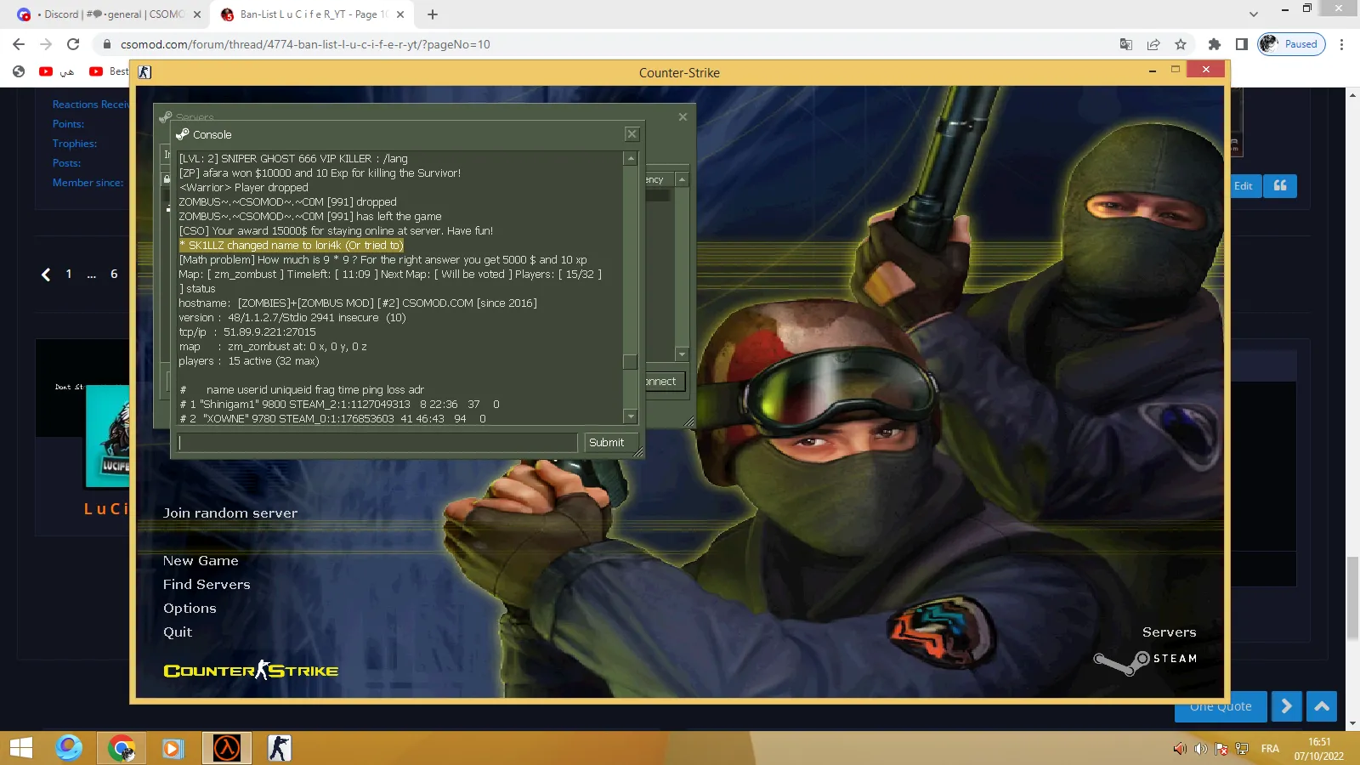Image resolution: width=1360 pixels, height=765 pixels.
Task: Bookmark this page with the star icon
Action: click(1181, 44)
